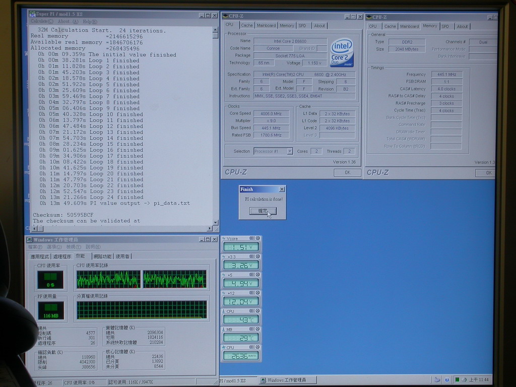Click the Checksum: 50595BCF line
This screenshot has height=387, width=516.
point(63,215)
